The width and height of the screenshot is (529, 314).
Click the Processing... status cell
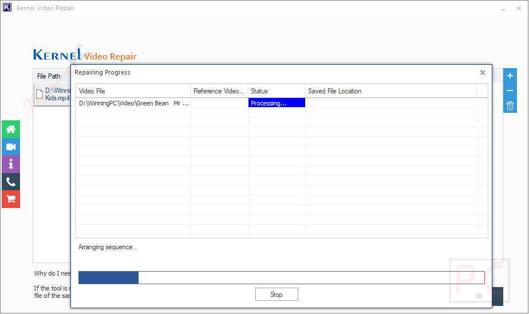(x=277, y=103)
